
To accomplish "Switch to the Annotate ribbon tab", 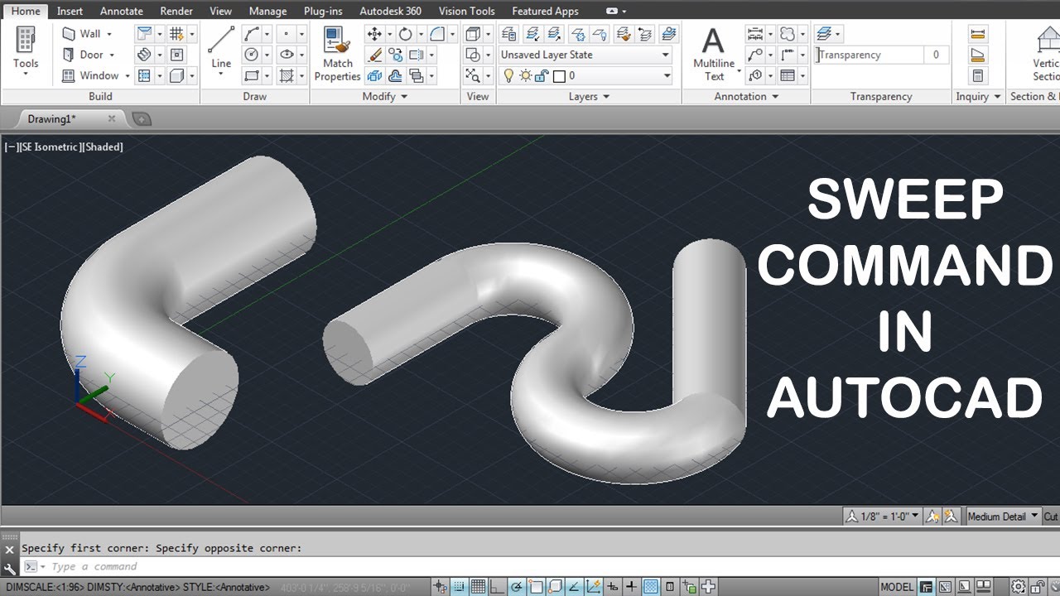I will (x=121, y=11).
